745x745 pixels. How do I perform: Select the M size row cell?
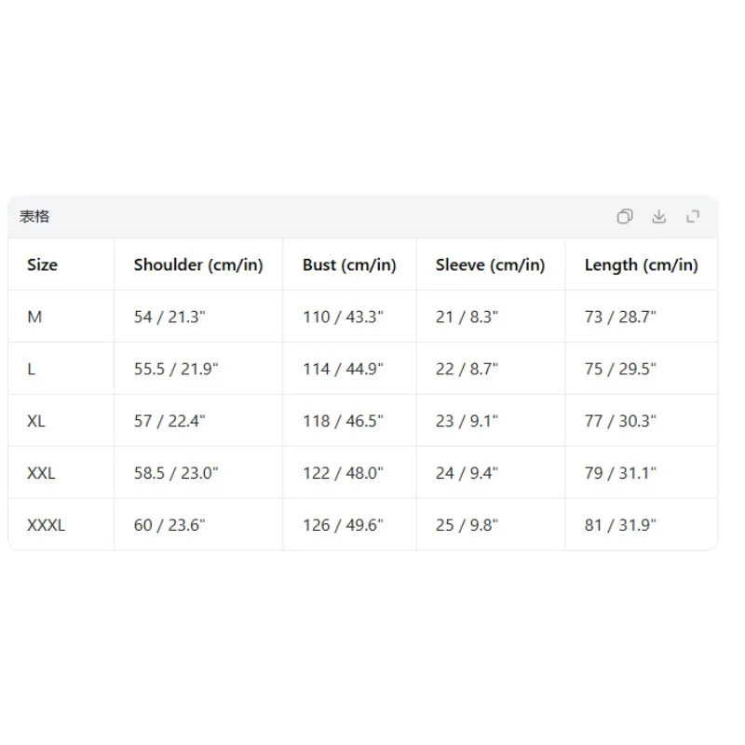[61, 317]
